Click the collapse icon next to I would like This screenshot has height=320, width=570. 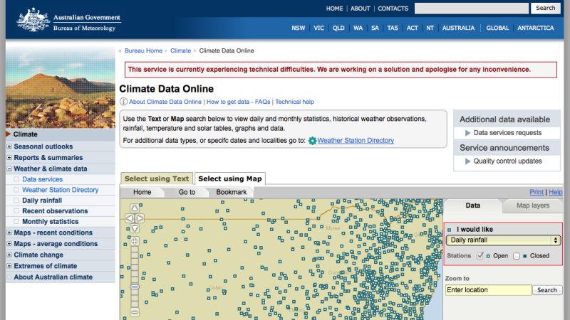click(x=450, y=230)
